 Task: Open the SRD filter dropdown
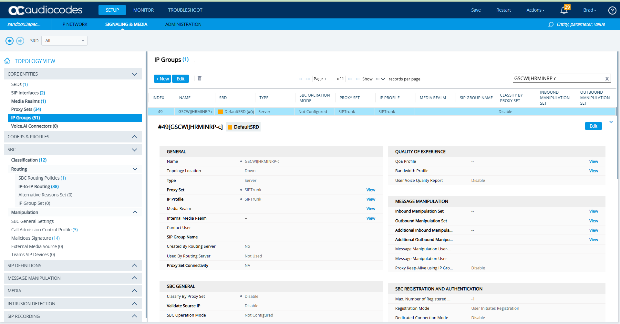click(64, 41)
